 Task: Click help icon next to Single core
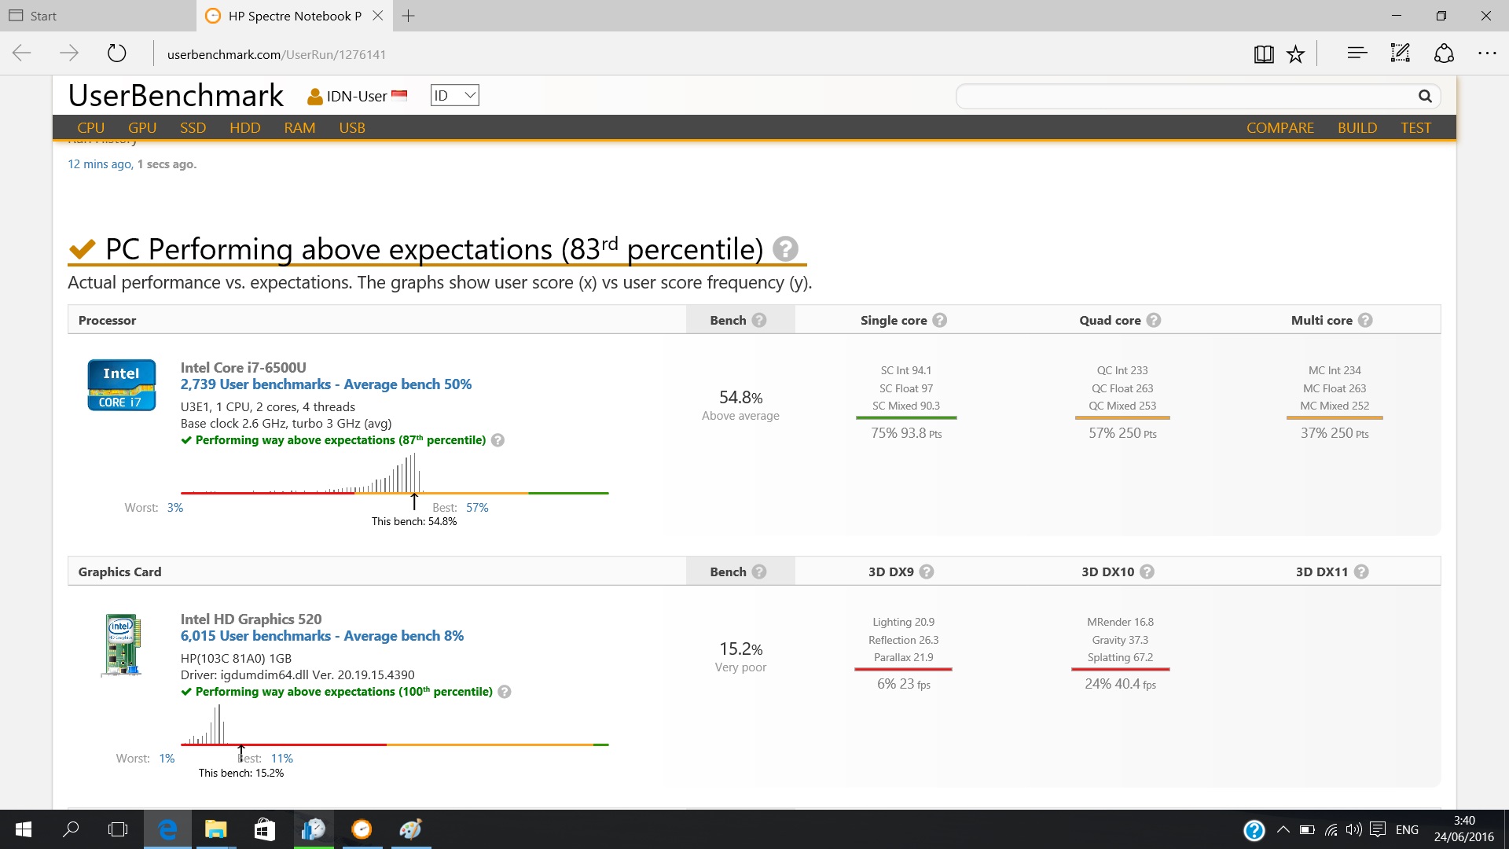(x=940, y=321)
